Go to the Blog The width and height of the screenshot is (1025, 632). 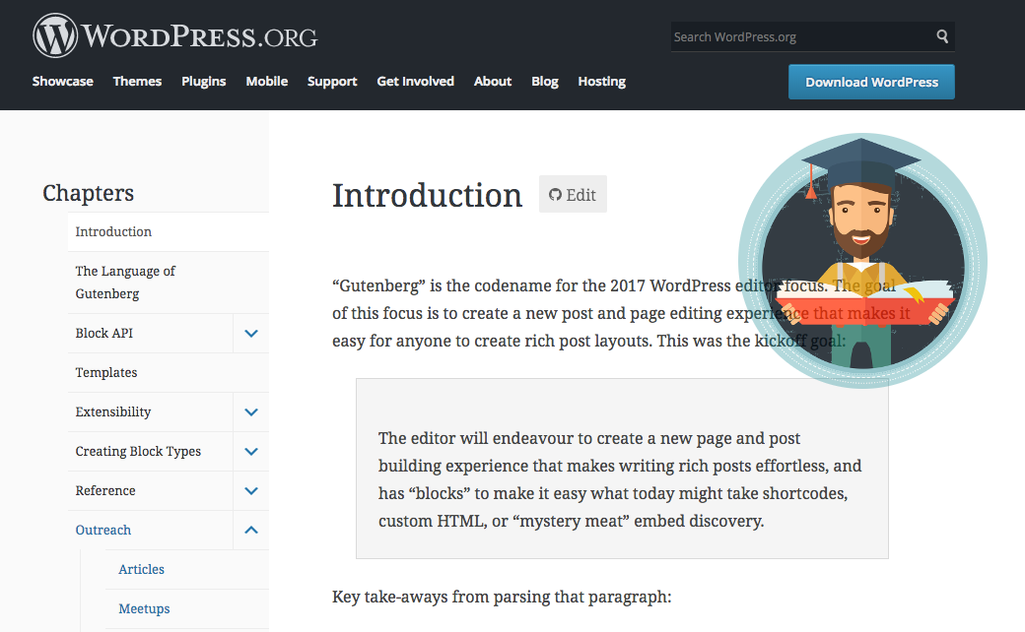point(544,82)
